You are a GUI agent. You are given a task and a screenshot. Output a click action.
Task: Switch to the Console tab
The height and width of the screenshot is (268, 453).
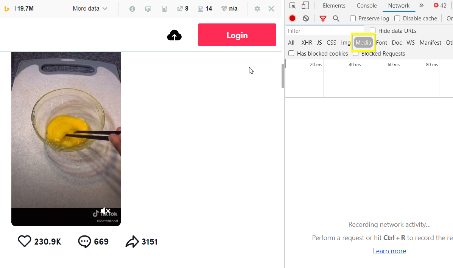(x=367, y=6)
